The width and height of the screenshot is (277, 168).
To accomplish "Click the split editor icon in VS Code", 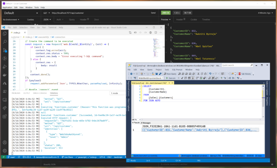I will coord(156,33).
